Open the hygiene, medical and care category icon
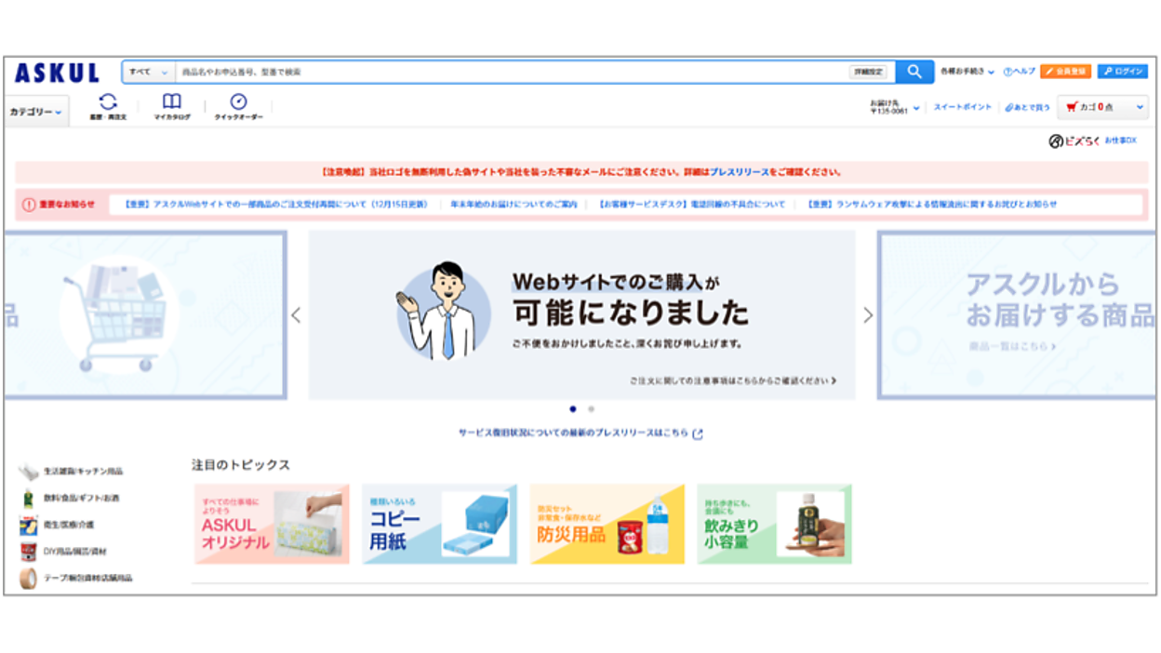This screenshot has width=1161, height=653. point(29,525)
